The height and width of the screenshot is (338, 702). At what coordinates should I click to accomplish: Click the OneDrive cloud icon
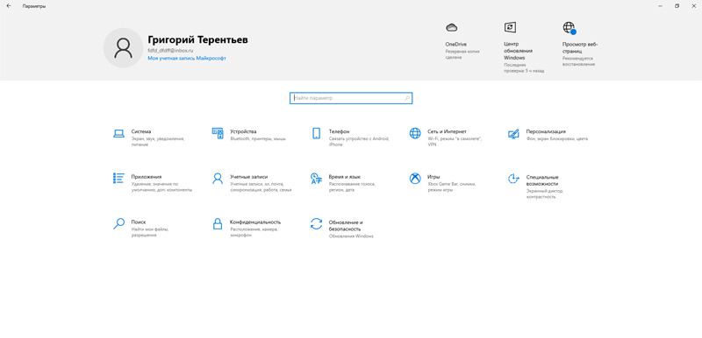[451, 28]
